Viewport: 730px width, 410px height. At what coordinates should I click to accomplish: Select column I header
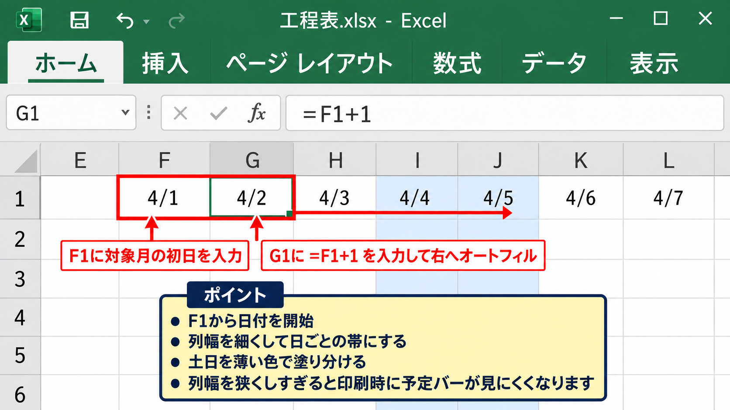click(417, 160)
